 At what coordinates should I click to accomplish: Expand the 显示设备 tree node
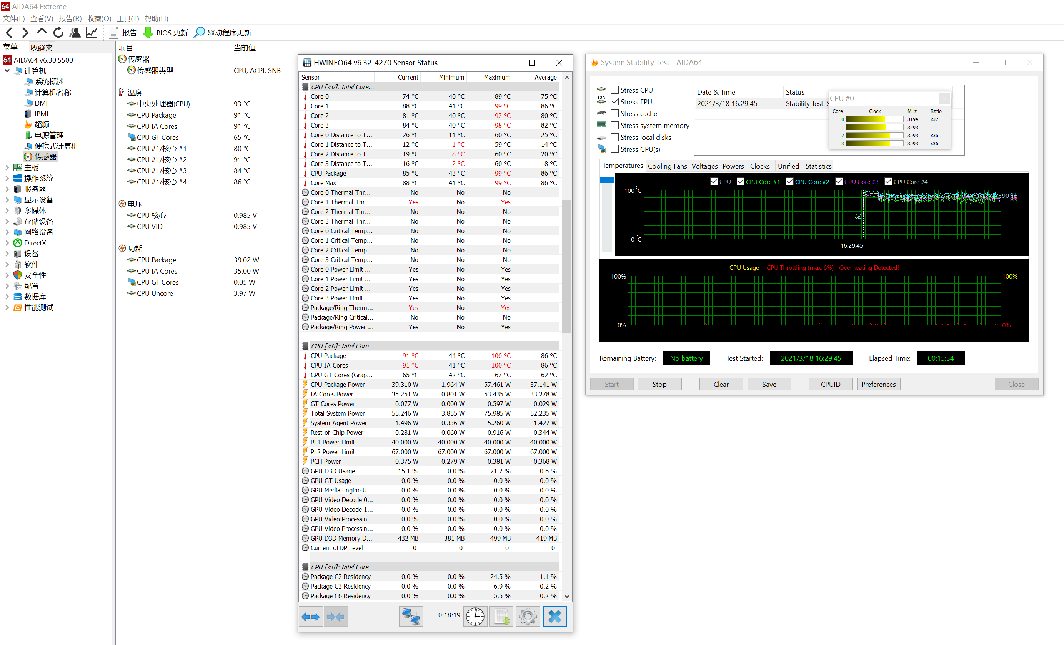[7, 200]
